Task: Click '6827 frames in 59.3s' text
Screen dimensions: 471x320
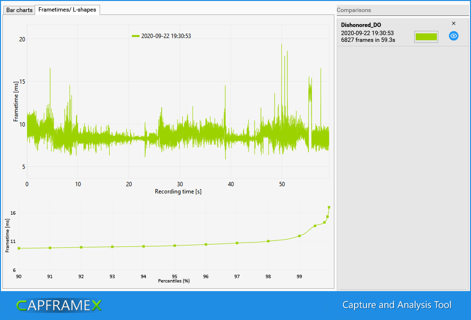Action: tap(368, 40)
